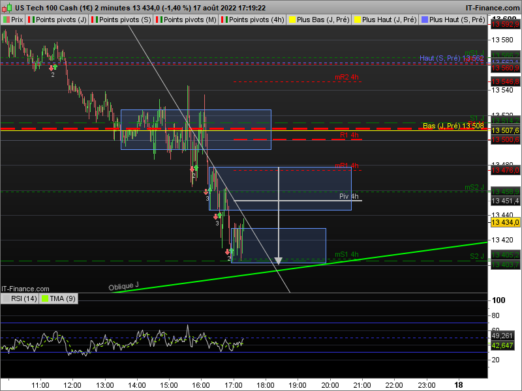The width and height of the screenshot is (522, 391).
Task: Click the mR2 4h line label
Action: click(346, 77)
